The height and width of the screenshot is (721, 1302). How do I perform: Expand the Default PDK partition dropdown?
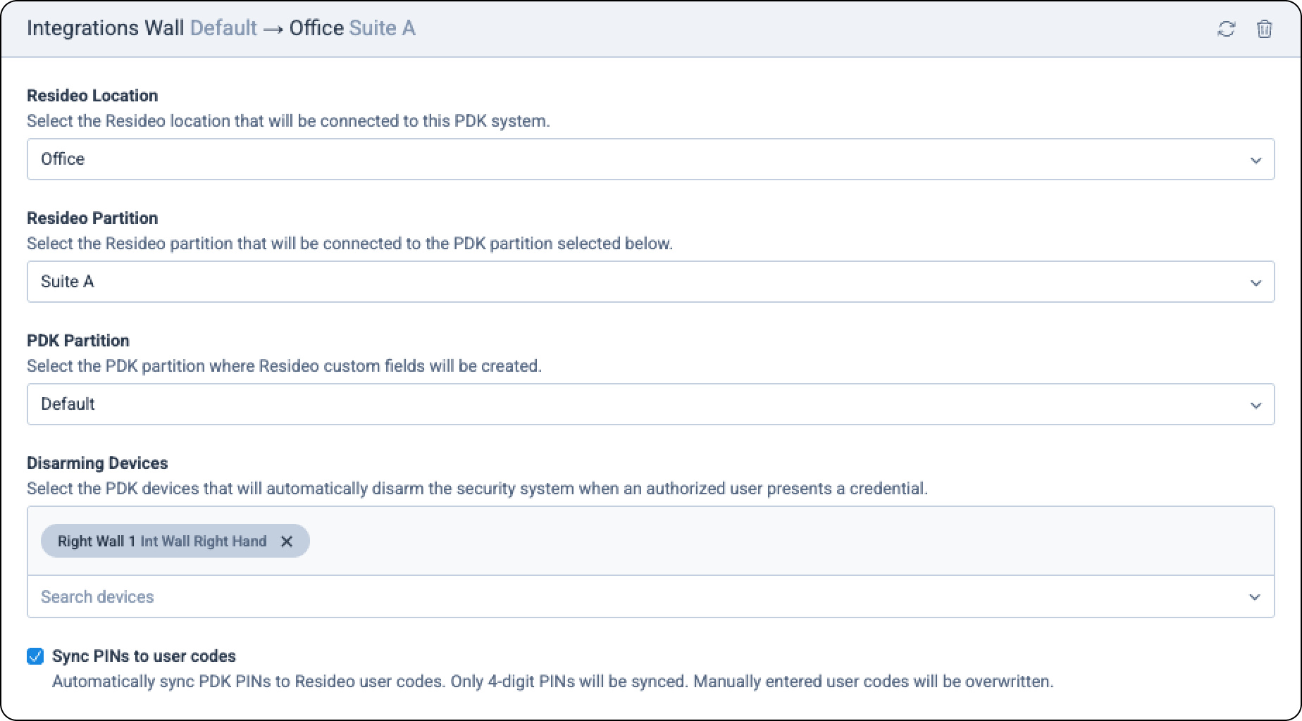[651, 404]
